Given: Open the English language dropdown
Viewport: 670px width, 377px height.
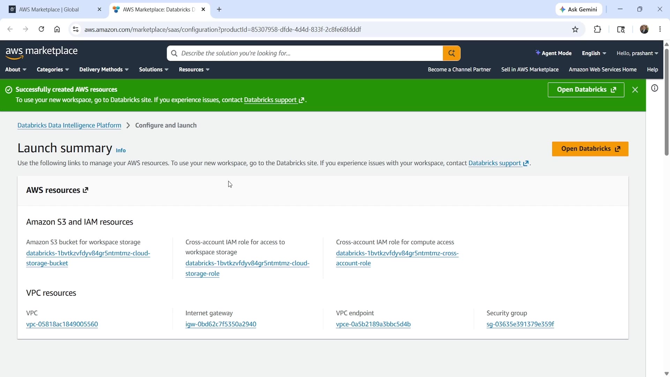Looking at the screenshot, I should click(x=594, y=53).
